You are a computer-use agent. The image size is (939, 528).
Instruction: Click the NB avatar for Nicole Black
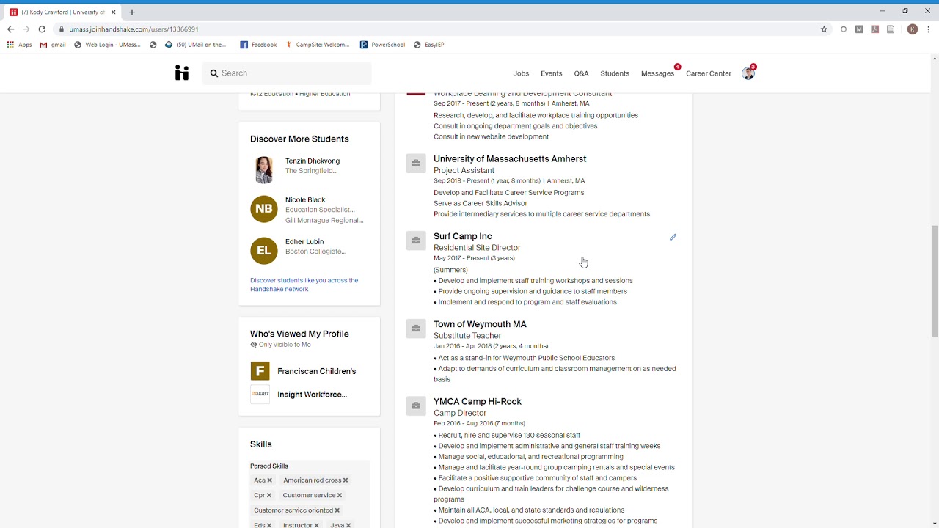point(264,209)
